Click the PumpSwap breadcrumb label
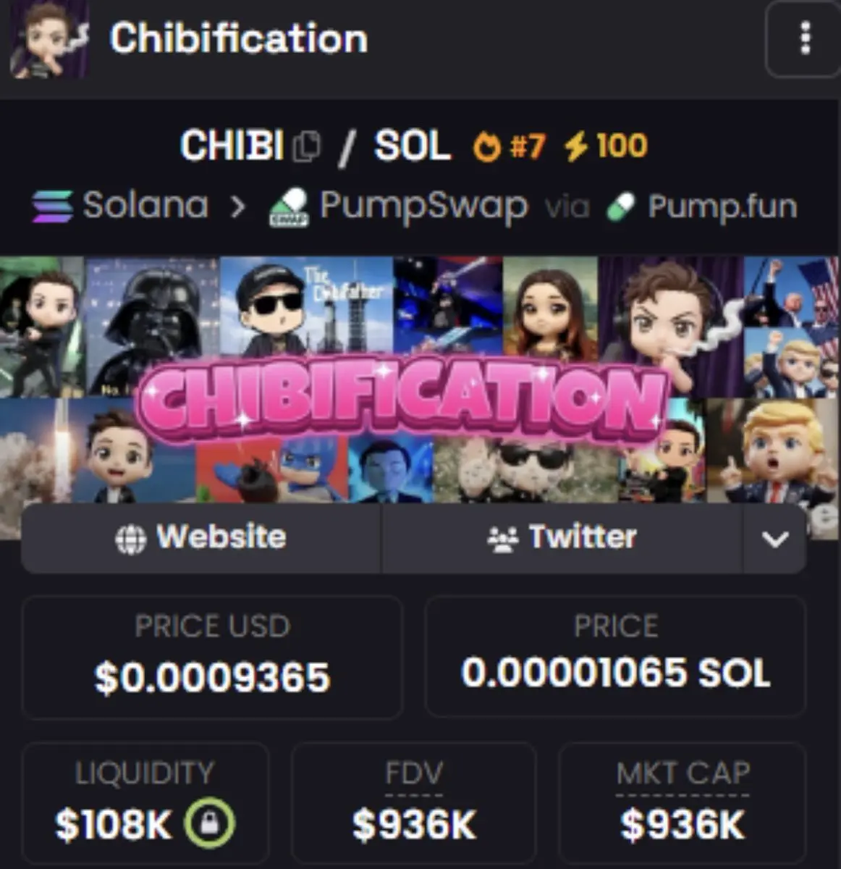This screenshot has width=841, height=869. pyautogui.click(x=423, y=207)
